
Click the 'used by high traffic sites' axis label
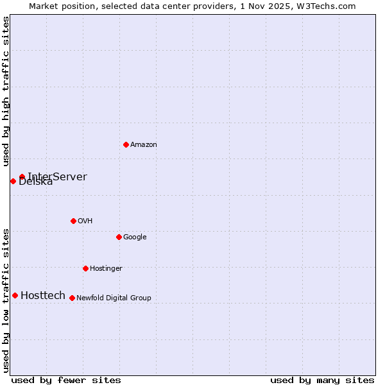6,91
